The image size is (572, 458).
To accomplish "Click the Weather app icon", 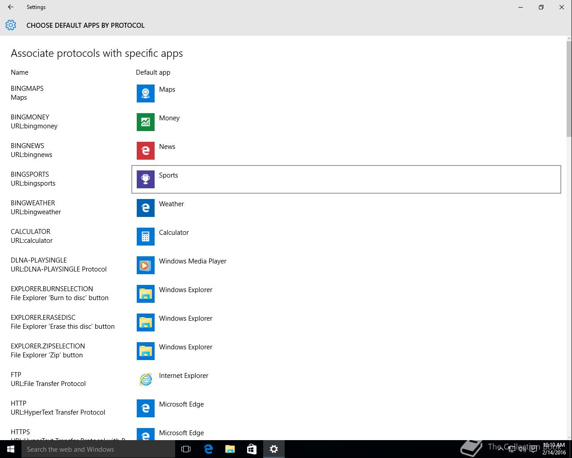I will pyautogui.click(x=146, y=208).
